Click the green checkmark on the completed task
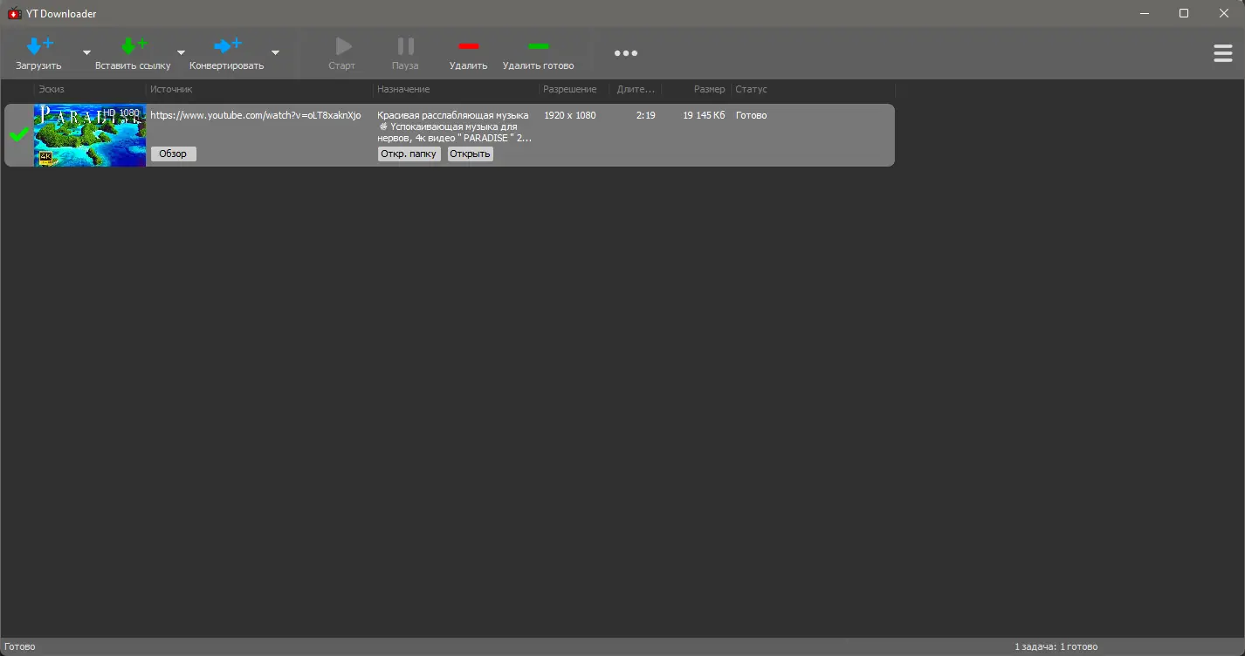 18,135
